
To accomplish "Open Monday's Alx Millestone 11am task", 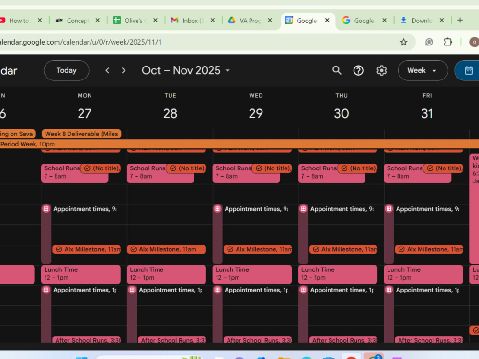I will tap(86, 249).
